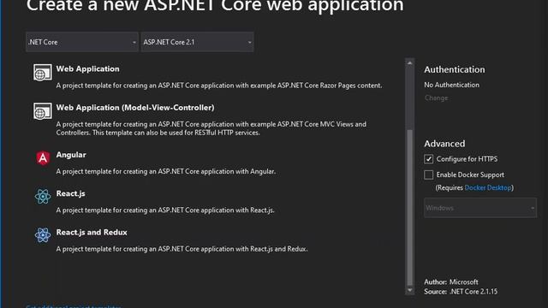Open the .NET Core framework dropdown
Screen dimensions: 548x308
pos(82,42)
